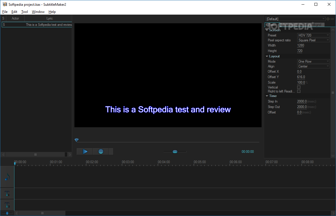Click the Offset X value 0.0
Screen dimensions: 336x216
point(299,72)
